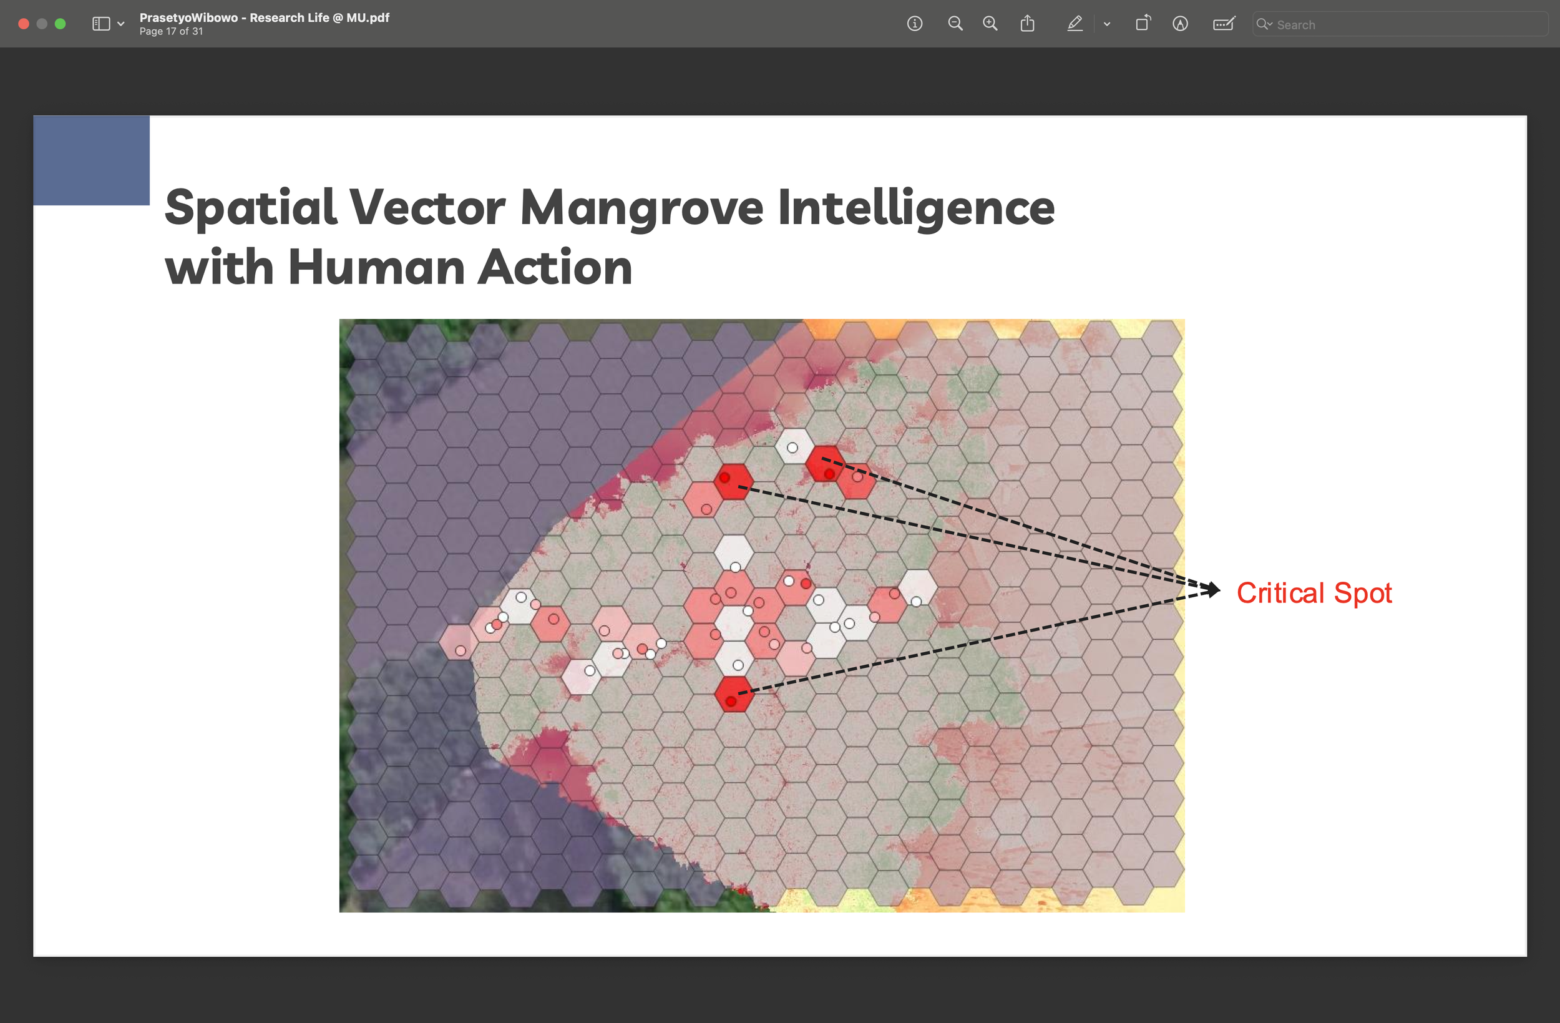Image resolution: width=1560 pixels, height=1023 pixels.
Task: Click the Critical Spot red label
Action: coord(1314,593)
